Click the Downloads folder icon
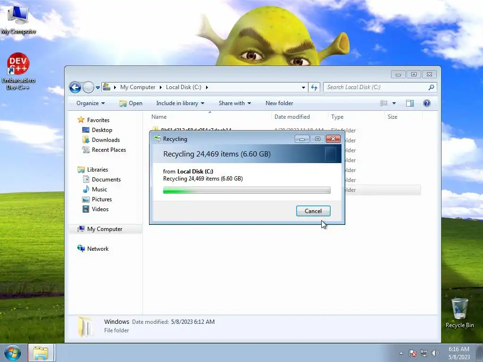This screenshot has width=483, height=362. tap(86, 140)
